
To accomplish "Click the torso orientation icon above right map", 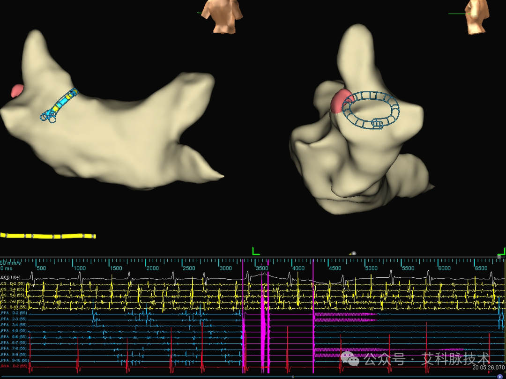I will [x=477, y=16].
